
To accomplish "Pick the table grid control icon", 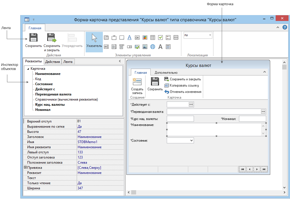I will [x=153, y=37].
